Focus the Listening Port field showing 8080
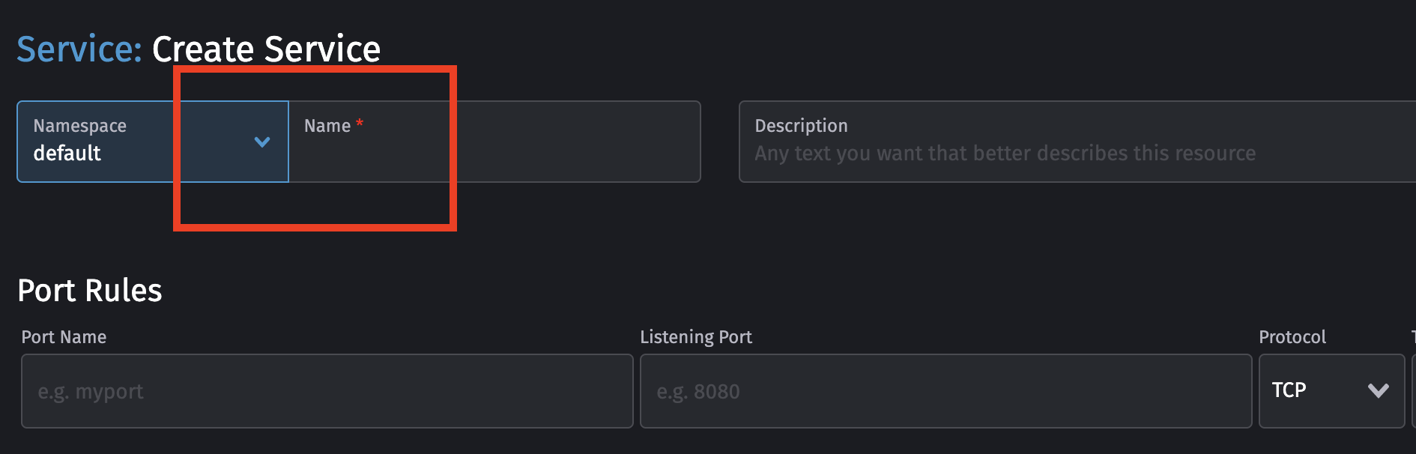 944,391
